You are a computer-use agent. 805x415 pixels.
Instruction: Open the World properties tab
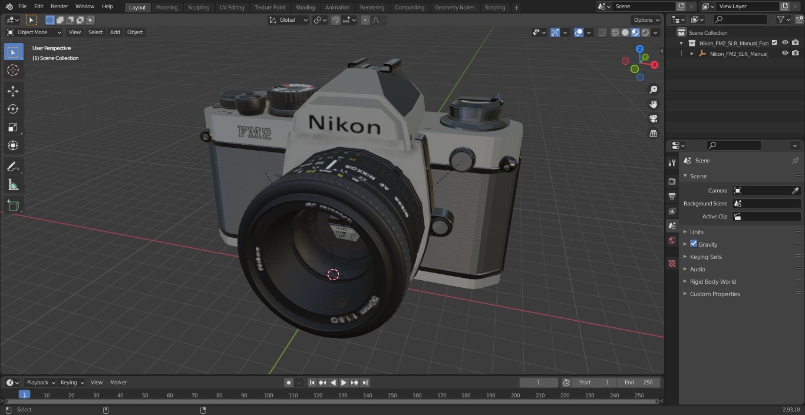click(672, 240)
